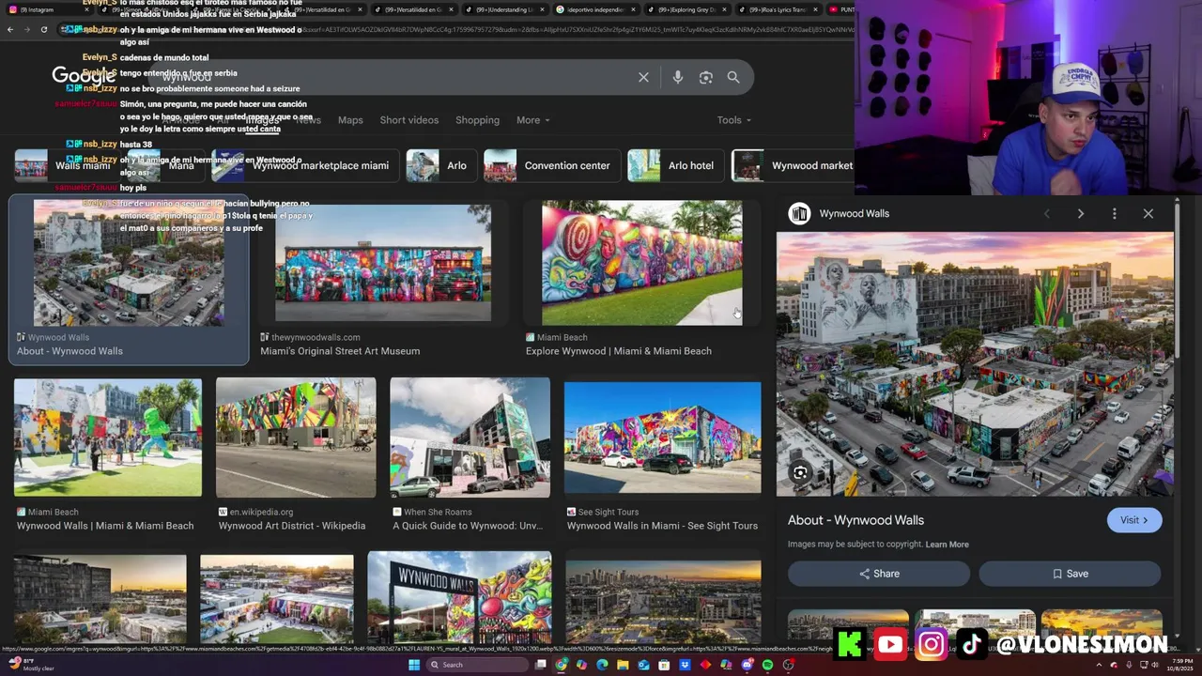Switch to the Shopping results tab
Viewport: 1202px width, 676px height.
477,120
